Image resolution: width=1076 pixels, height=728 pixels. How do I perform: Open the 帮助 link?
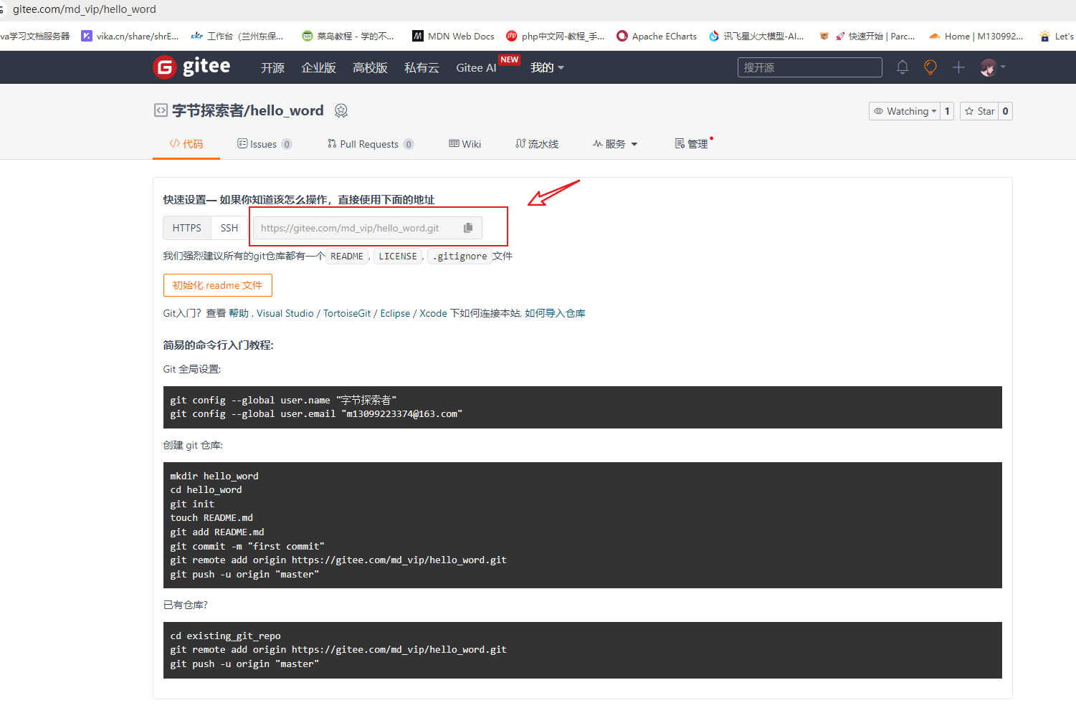tap(239, 313)
